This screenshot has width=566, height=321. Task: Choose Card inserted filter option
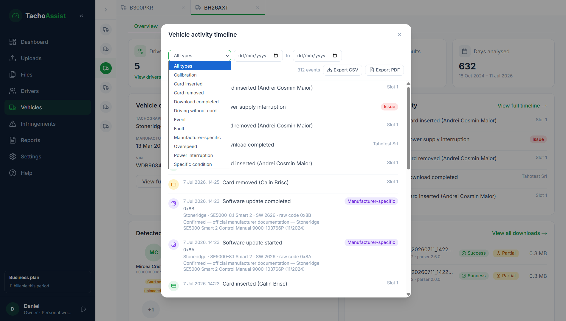200,84
